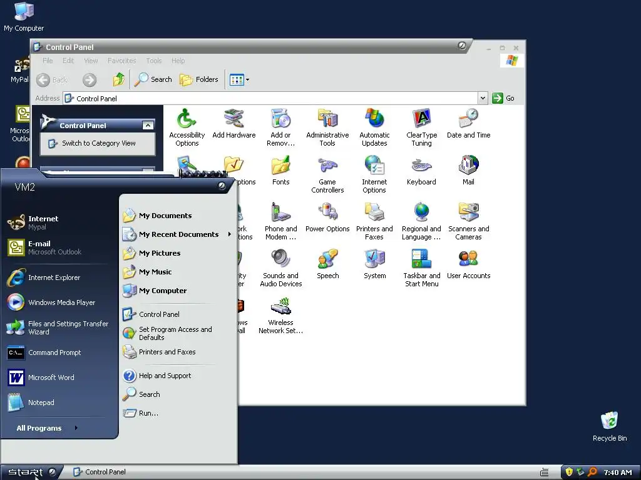Image resolution: width=641 pixels, height=480 pixels.
Task: Open the Help menu
Action: click(178, 61)
